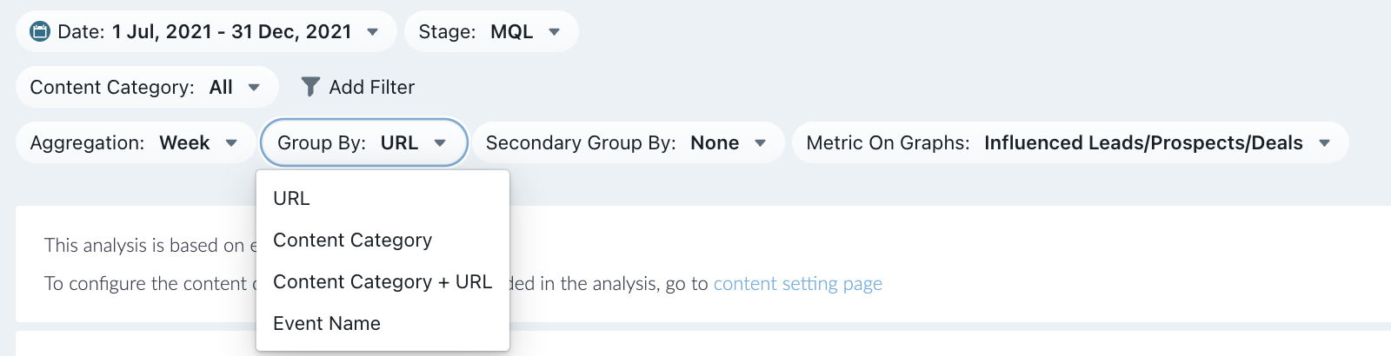
Task: Pick Content Category + URL option
Action: [383, 281]
